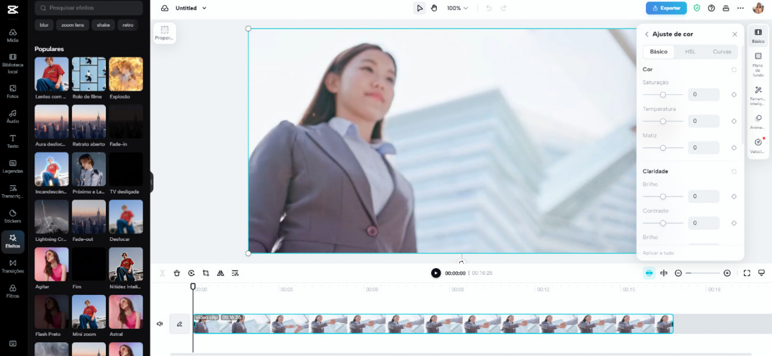Toggle the Saturação keyframe diamond
Screen dimensions: 772x356
[x=734, y=95]
